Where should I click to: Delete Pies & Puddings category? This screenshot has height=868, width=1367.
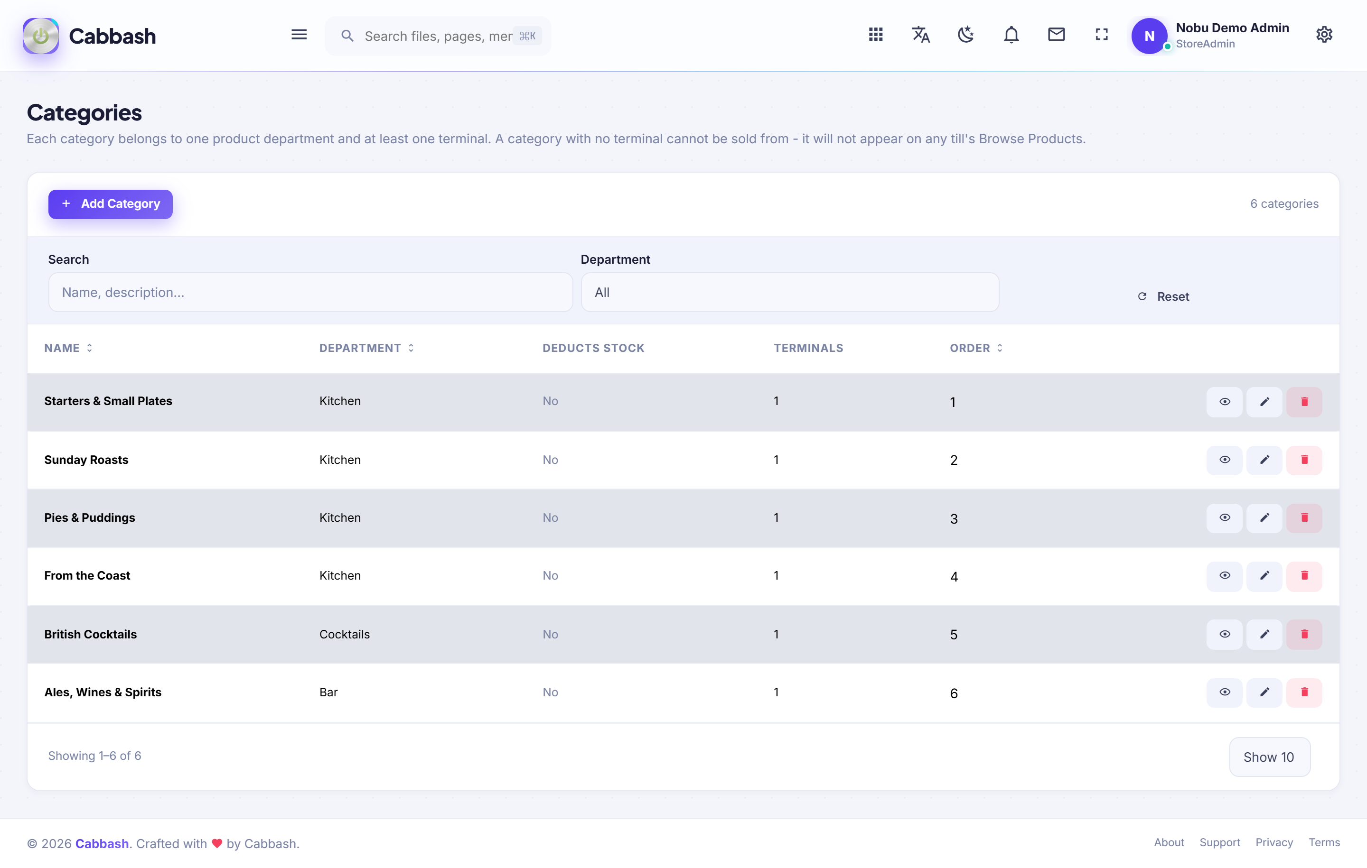point(1304,518)
